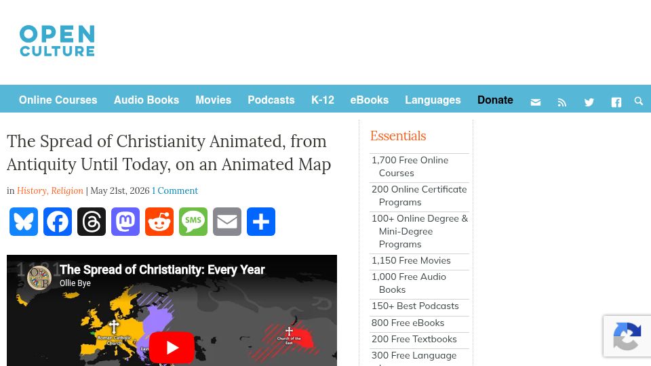Click the May 21st, 2026 date text
This screenshot has width=651, height=366.
(120, 190)
